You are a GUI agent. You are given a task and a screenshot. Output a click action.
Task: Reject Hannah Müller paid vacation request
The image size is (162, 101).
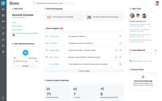pyautogui.click(x=120, y=57)
